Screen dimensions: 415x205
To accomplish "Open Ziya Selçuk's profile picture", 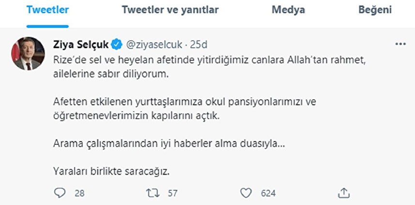I will tap(27, 53).
